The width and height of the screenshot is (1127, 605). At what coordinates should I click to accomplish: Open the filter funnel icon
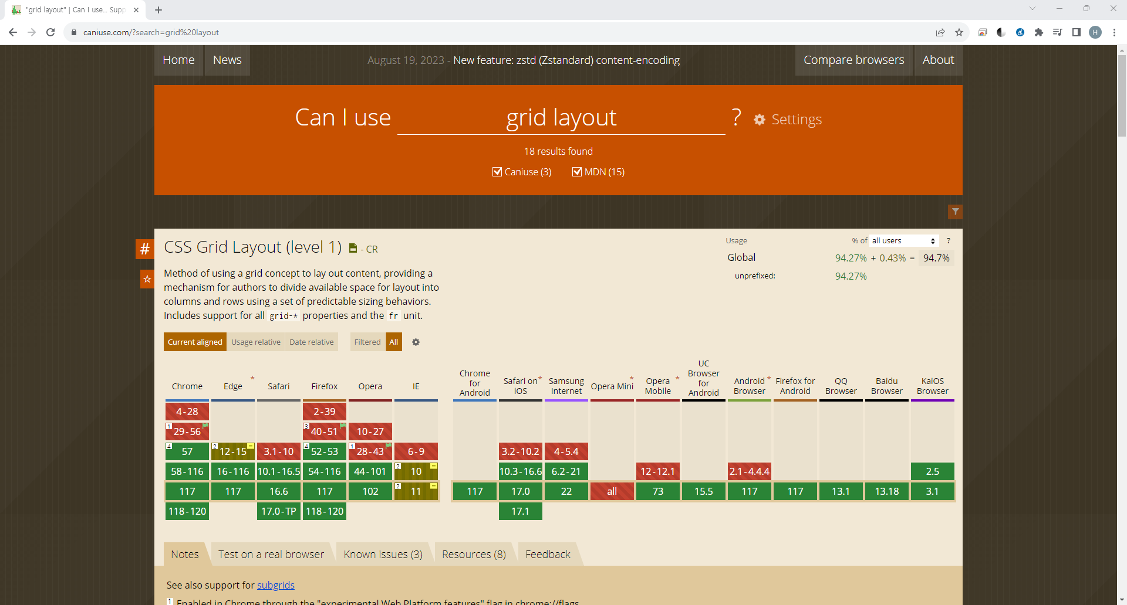point(956,212)
